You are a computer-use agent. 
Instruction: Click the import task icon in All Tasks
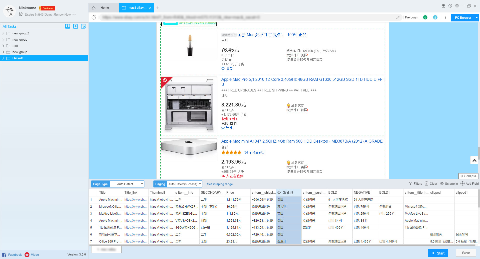click(67, 26)
